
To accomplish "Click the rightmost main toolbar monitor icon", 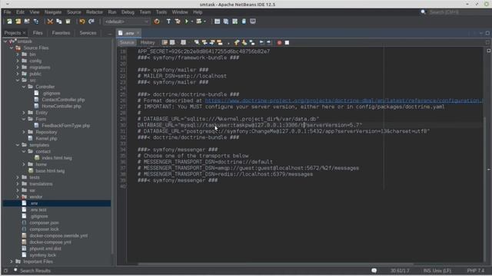I will pyautogui.click(x=253, y=21).
